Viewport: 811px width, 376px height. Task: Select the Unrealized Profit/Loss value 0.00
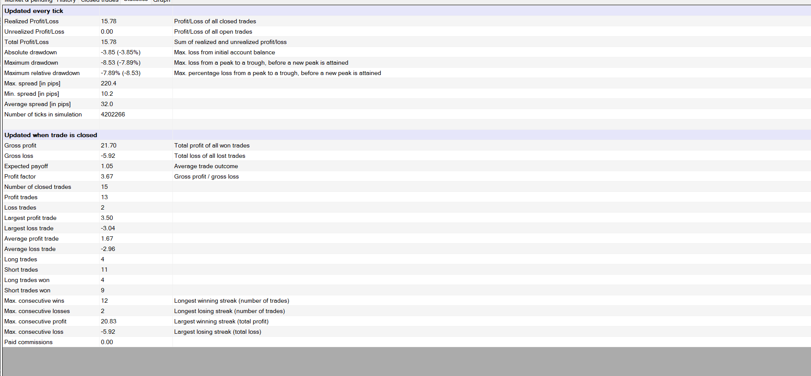107,31
